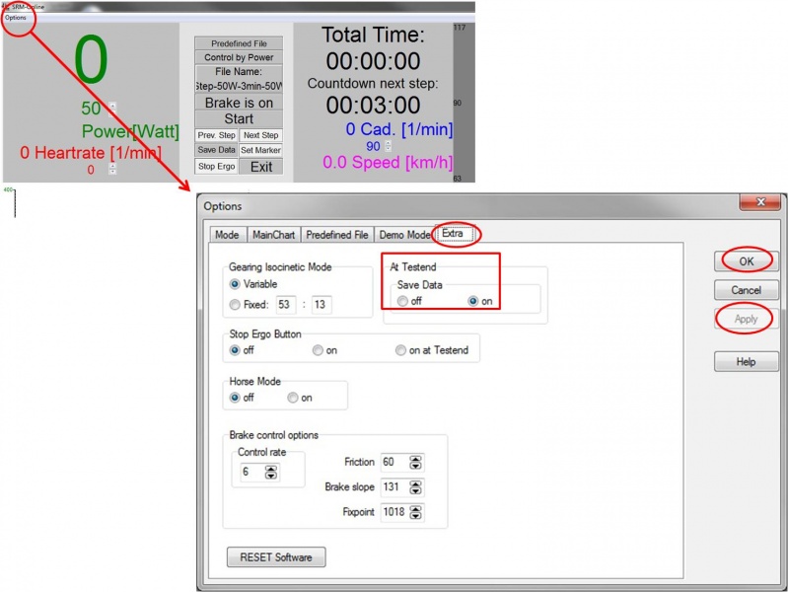Screen dimensions: 788x592
Task: Switch to the Mode tab
Action: pyautogui.click(x=227, y=235)
